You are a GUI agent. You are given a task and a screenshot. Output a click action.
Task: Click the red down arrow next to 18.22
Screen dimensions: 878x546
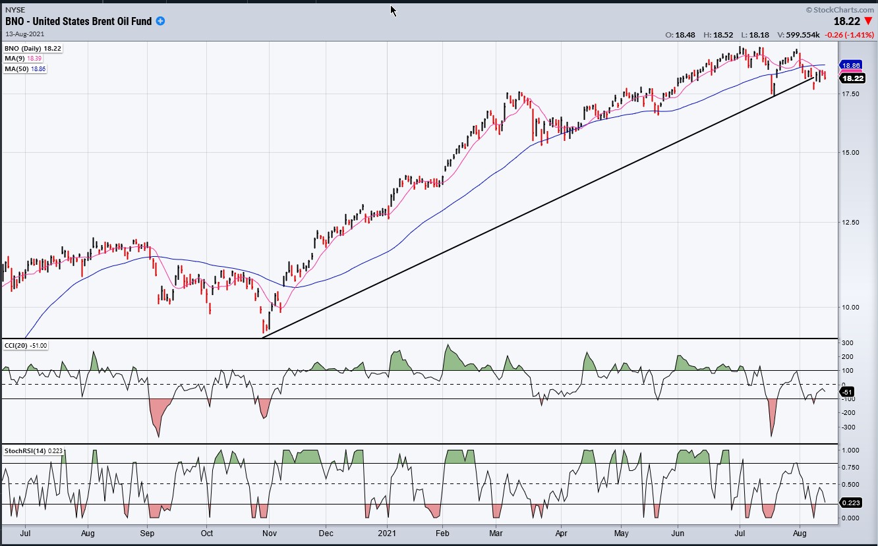(x=868, y=21)
